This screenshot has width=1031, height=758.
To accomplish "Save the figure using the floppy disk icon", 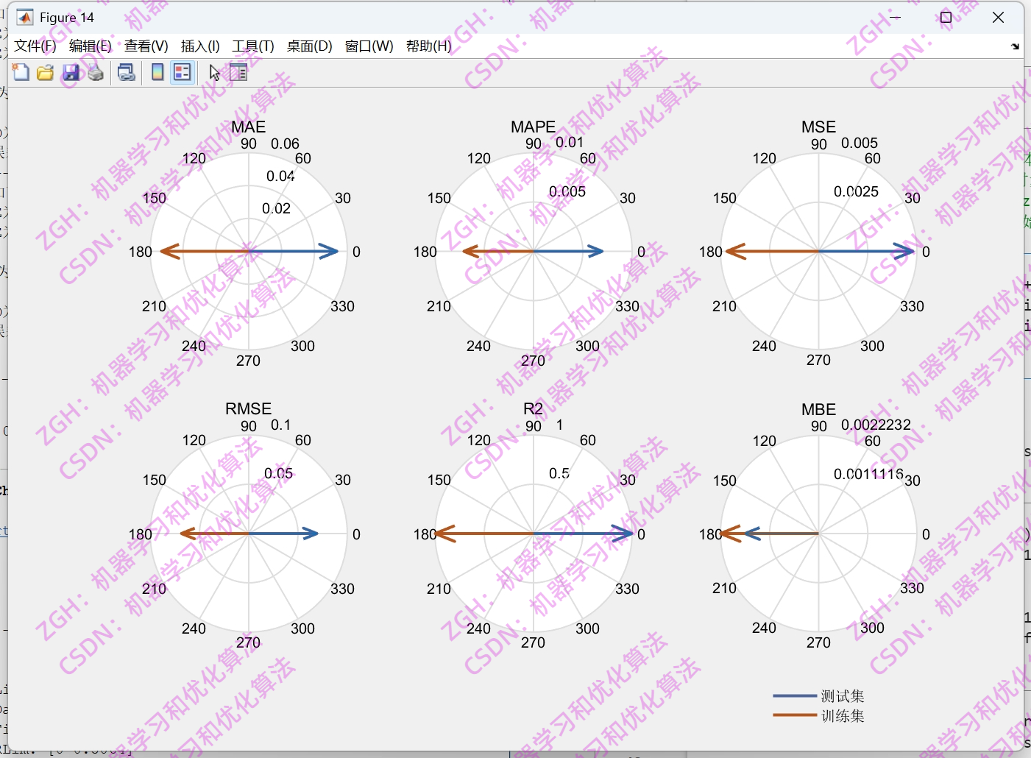I will pos(71,72).
